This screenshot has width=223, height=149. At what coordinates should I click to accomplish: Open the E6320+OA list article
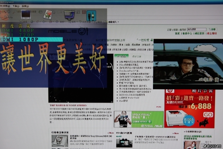point(133,95)
